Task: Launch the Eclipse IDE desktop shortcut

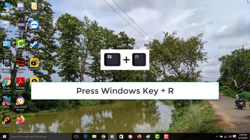Action: pyautogui.click(x=20, y=27)
